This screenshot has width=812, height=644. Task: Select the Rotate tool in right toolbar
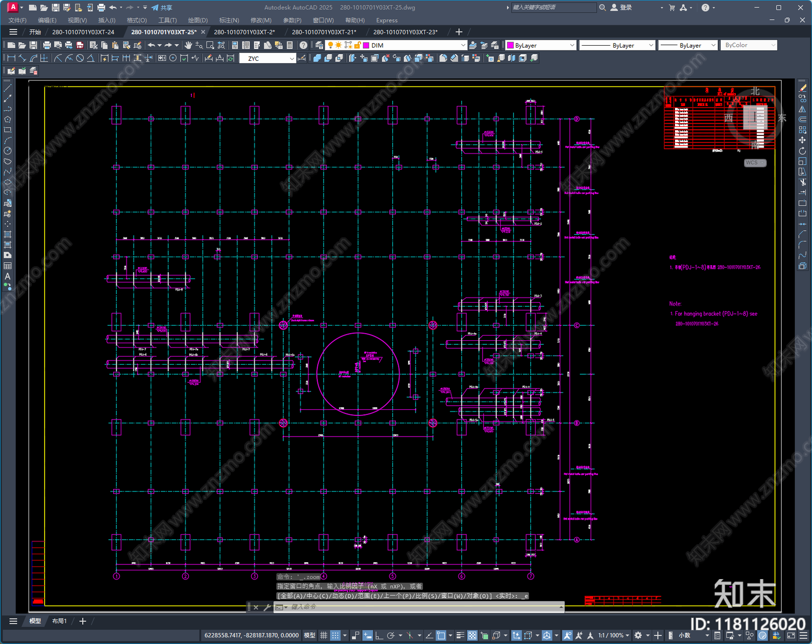(802, 151)
